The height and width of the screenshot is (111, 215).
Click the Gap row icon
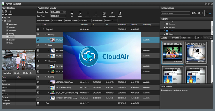[38, 103]
